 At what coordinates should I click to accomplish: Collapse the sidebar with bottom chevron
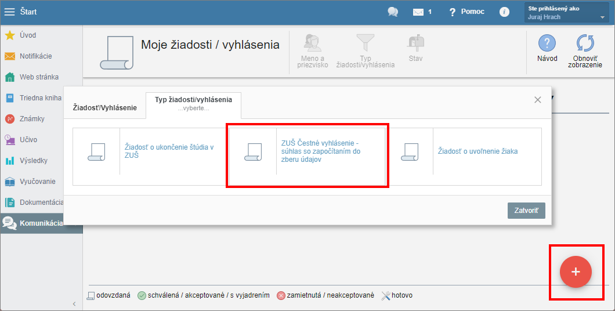pos(74,304)
